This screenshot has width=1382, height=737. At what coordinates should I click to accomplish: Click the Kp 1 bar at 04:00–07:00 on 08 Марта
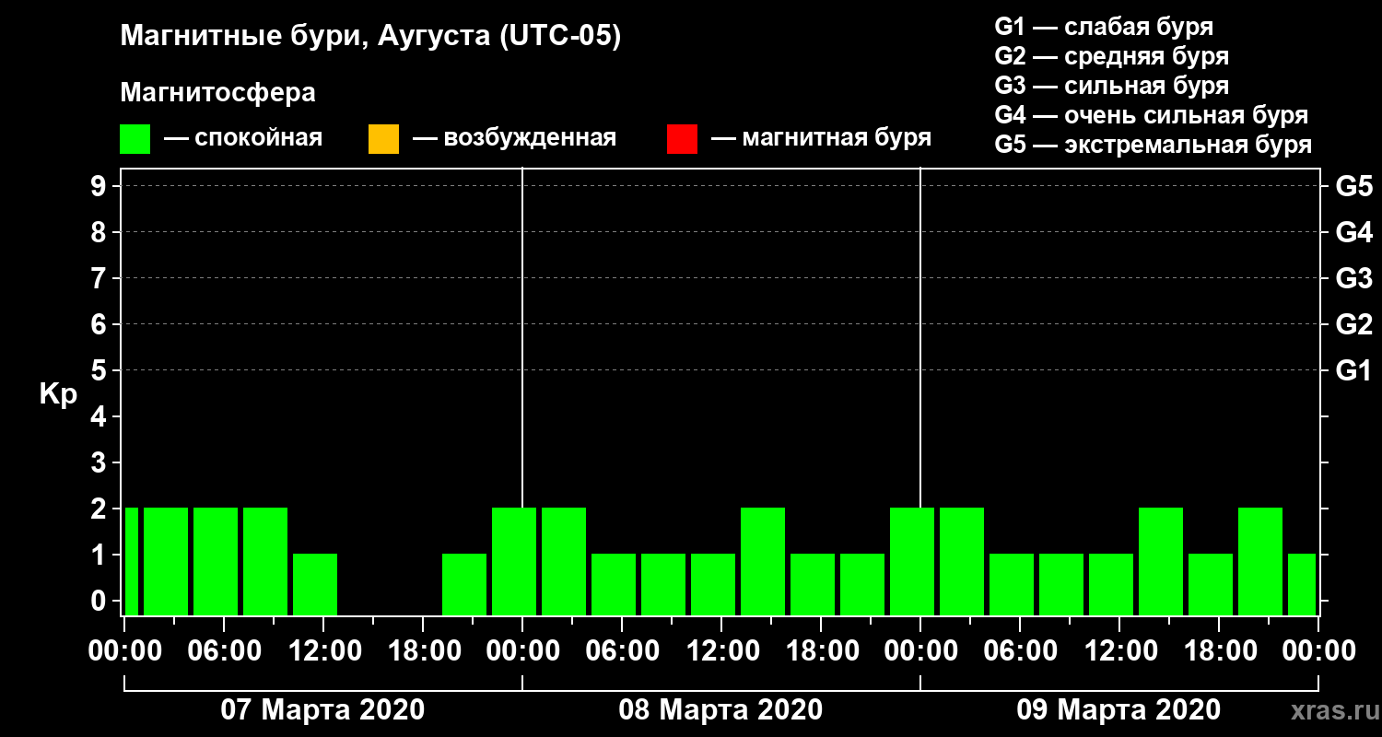point(614,584)
